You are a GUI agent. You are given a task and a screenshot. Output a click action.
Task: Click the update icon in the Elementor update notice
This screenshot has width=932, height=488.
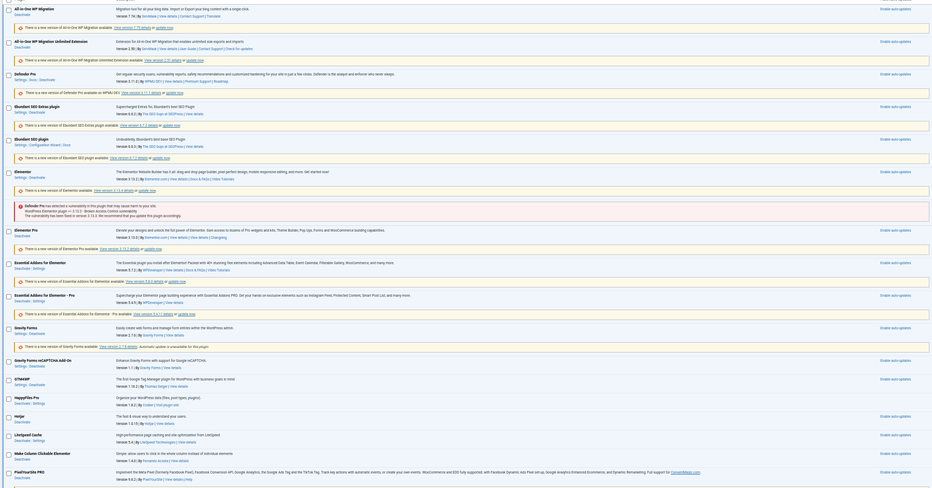click(x=21, y=191)
